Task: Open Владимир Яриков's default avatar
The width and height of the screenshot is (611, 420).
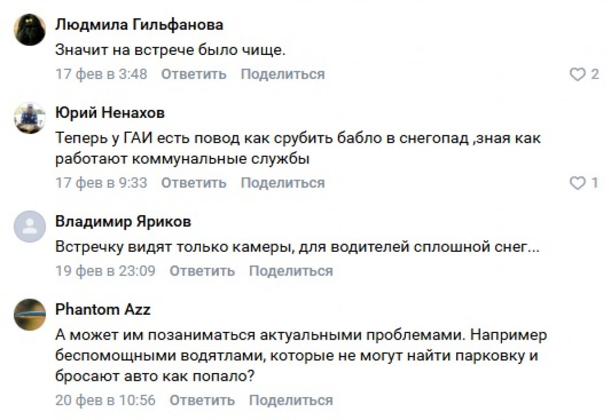Action: 30,226
